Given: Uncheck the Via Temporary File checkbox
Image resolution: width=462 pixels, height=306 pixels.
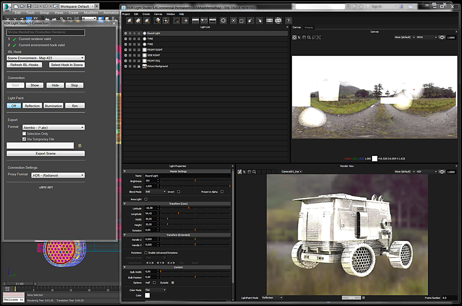Looking at the screenshot, I should (x=24, y=139).
